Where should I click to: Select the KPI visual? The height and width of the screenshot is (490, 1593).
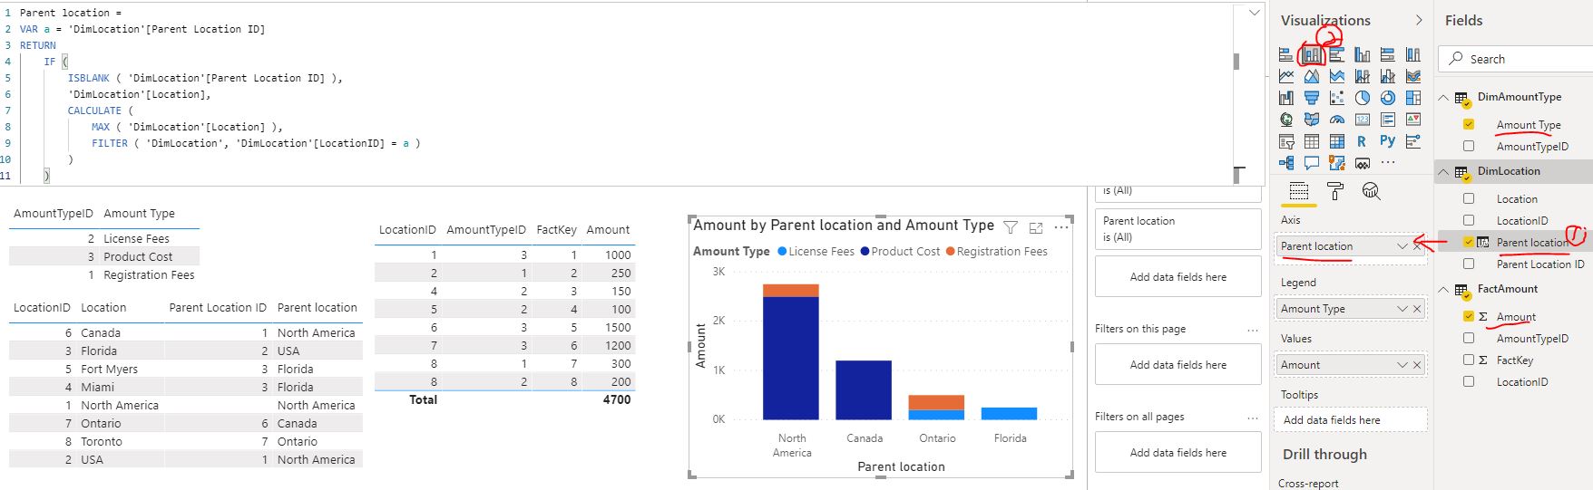click(1413, 120)
